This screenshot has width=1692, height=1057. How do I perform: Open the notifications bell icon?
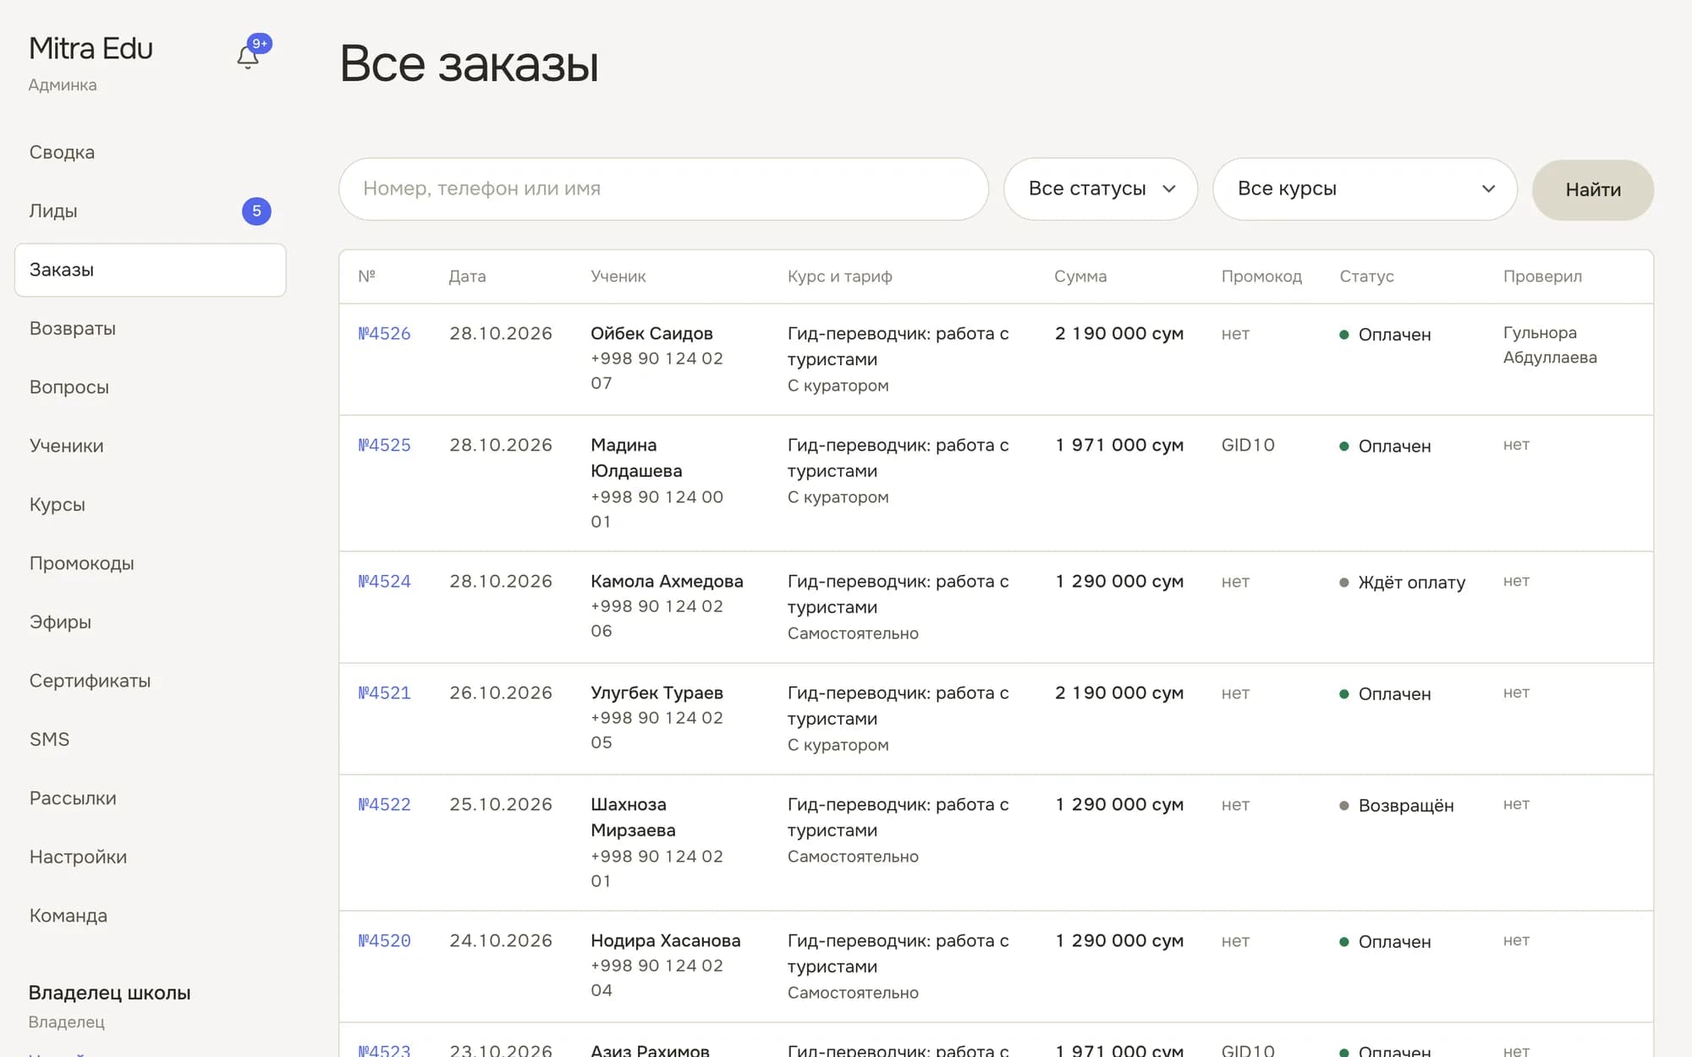click(248, 57)
